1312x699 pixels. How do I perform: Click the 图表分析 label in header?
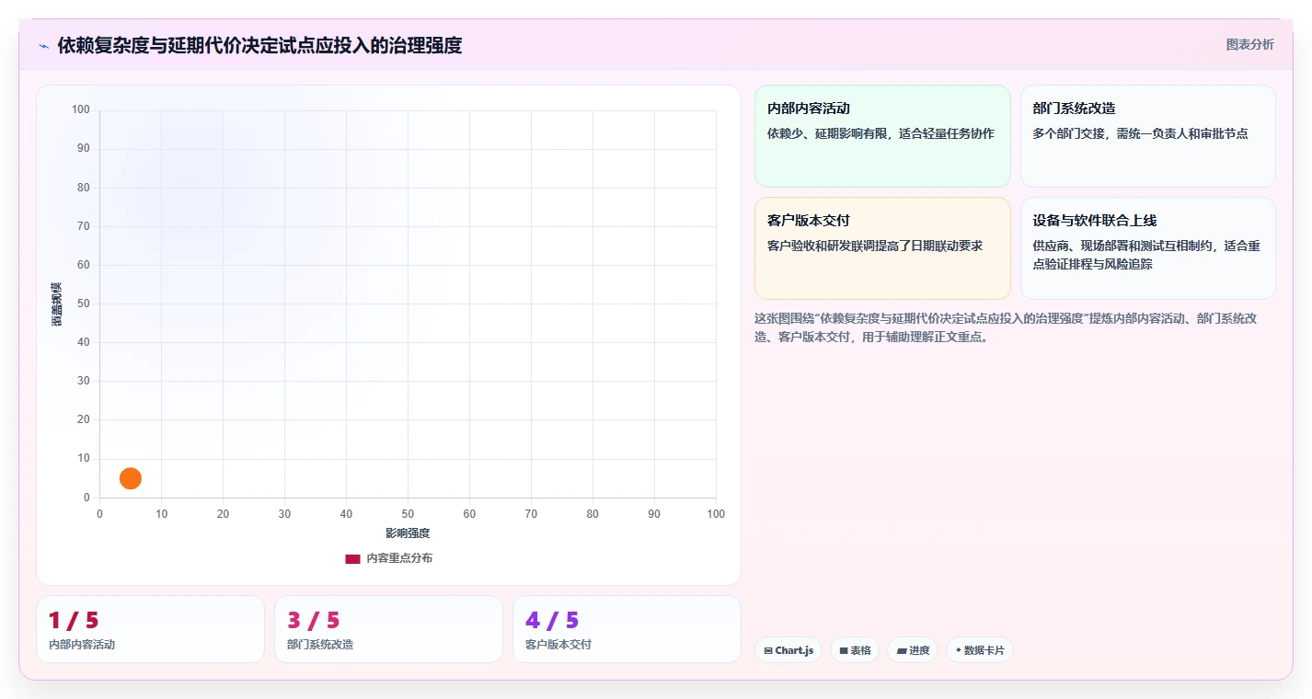coord(1250,44)
